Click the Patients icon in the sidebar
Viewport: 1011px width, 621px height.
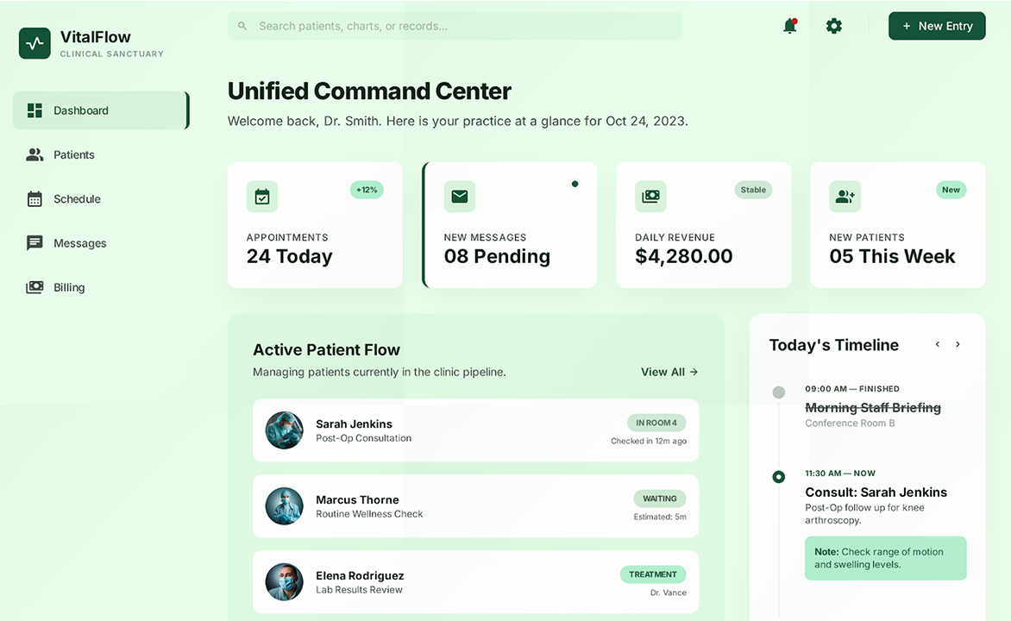[x=35, y=154]
